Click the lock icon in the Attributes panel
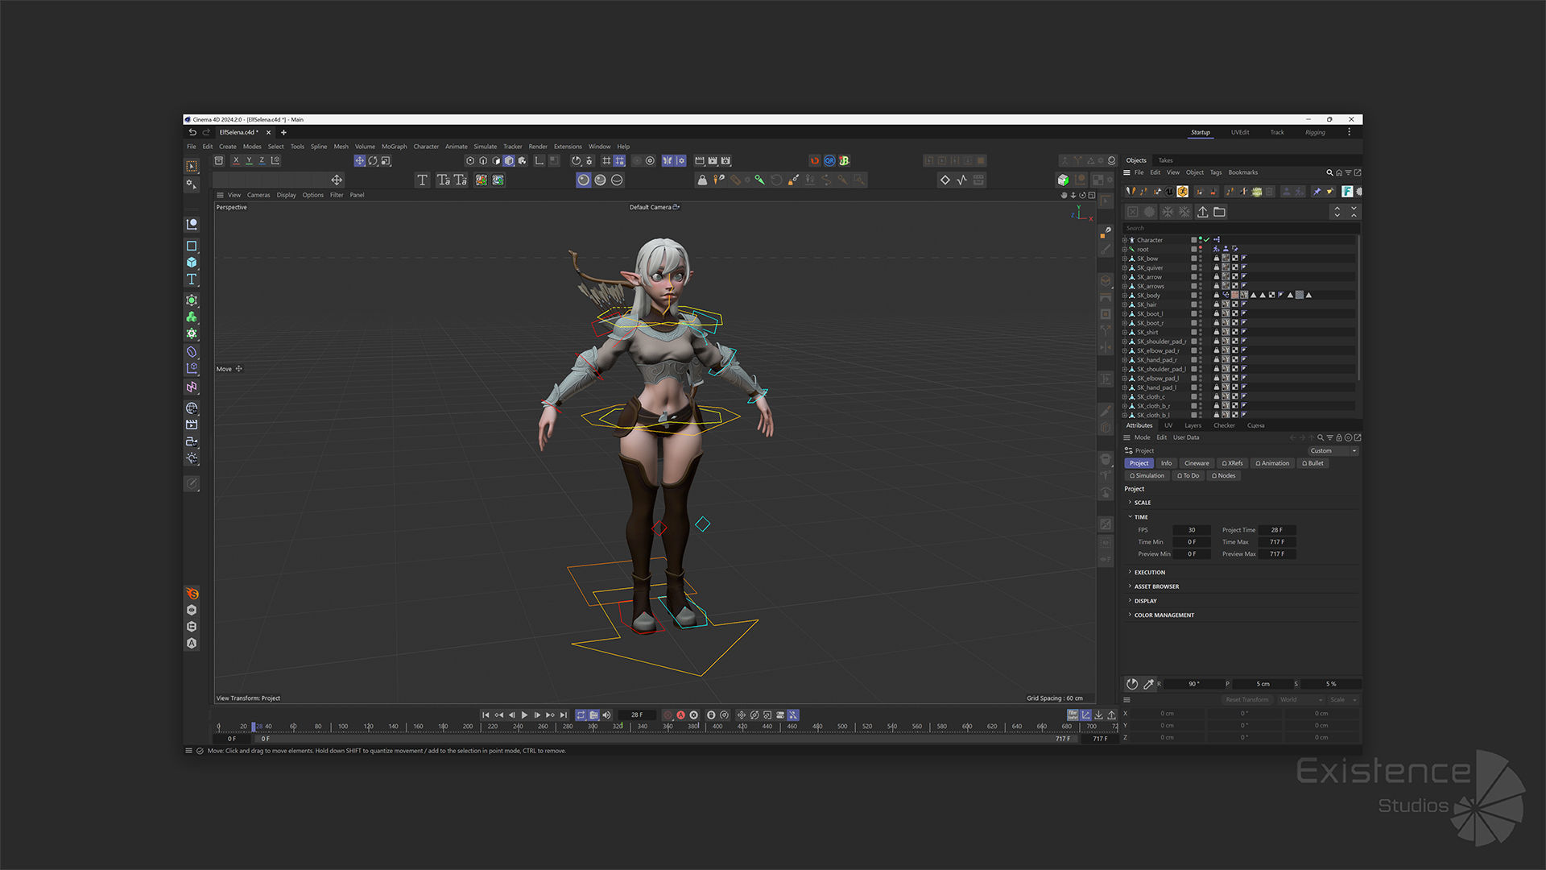 [x=1339, y=437]
